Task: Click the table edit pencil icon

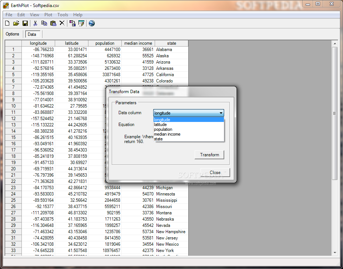Action: pyautogui.click(x=81, y=23)
